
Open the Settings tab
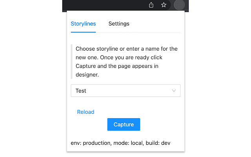pyautogui.click(x=119, y=24)
